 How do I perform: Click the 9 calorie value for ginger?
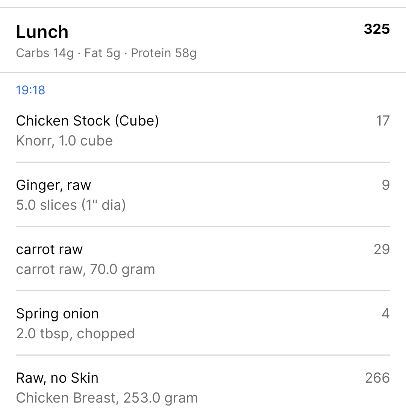pyautogui.click(x=386, y=185)
